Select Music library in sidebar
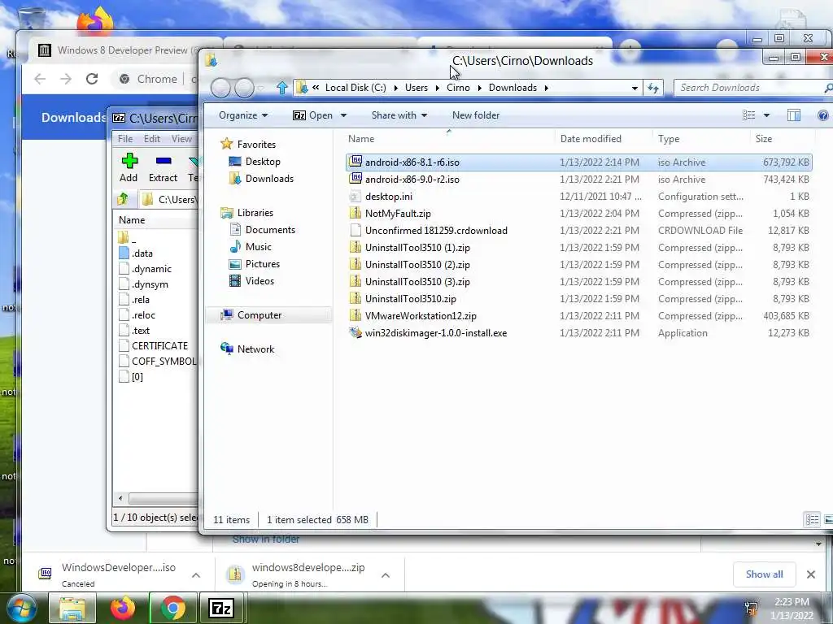Viewport: 833px width, 624px height. [x=251, y=247]
